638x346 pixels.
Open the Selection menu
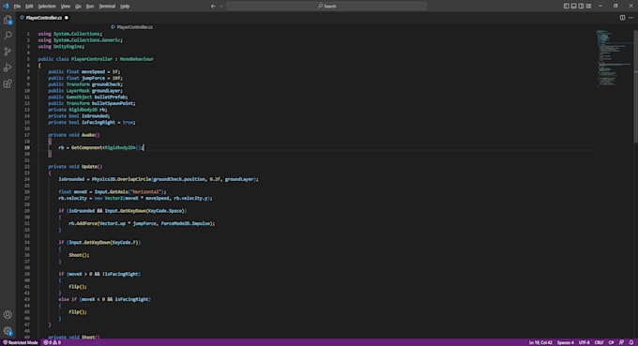click(x=47, y=7)
